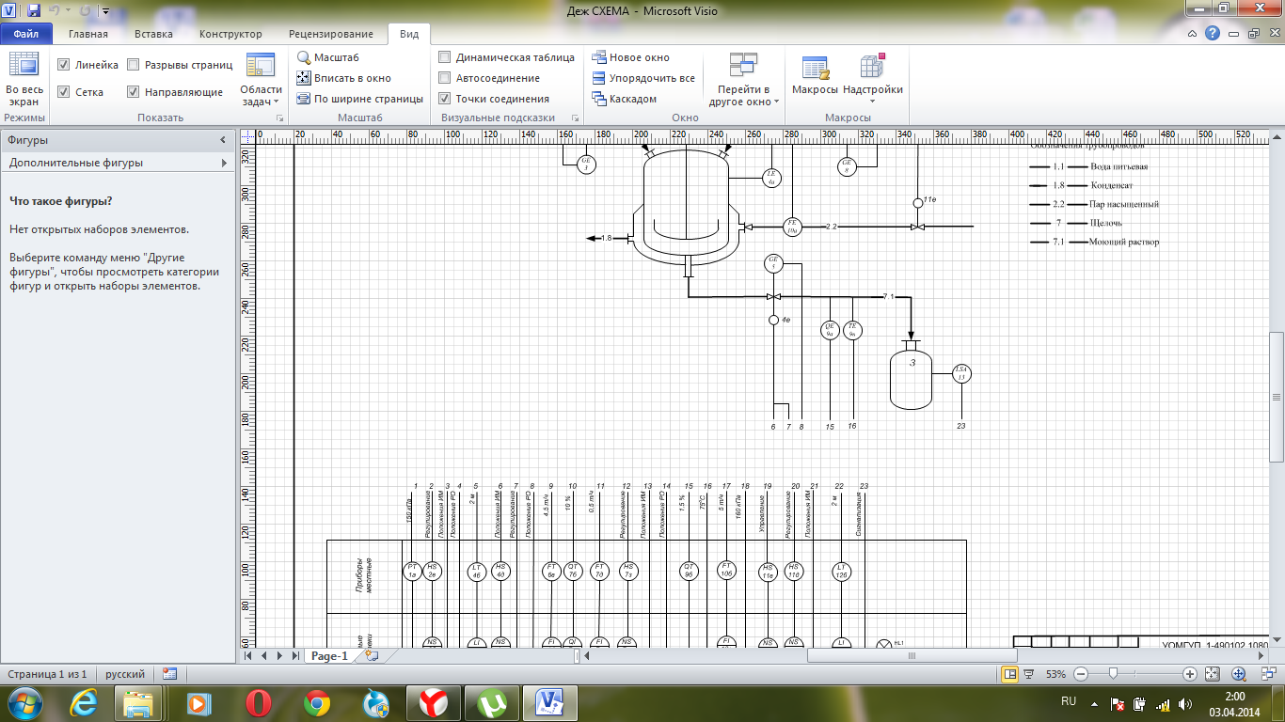Open the Масштаб zoom dialog
This screenshot has width=1285, height=722.
[327, 57]
